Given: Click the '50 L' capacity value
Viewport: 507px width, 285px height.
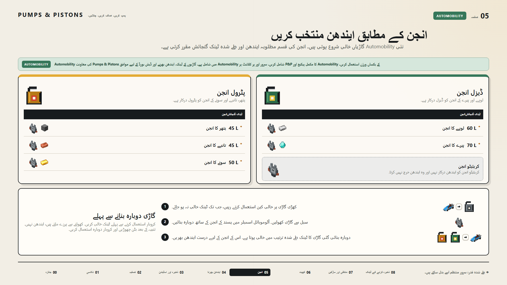Looking at the screenshot, I should pos(233,163).
